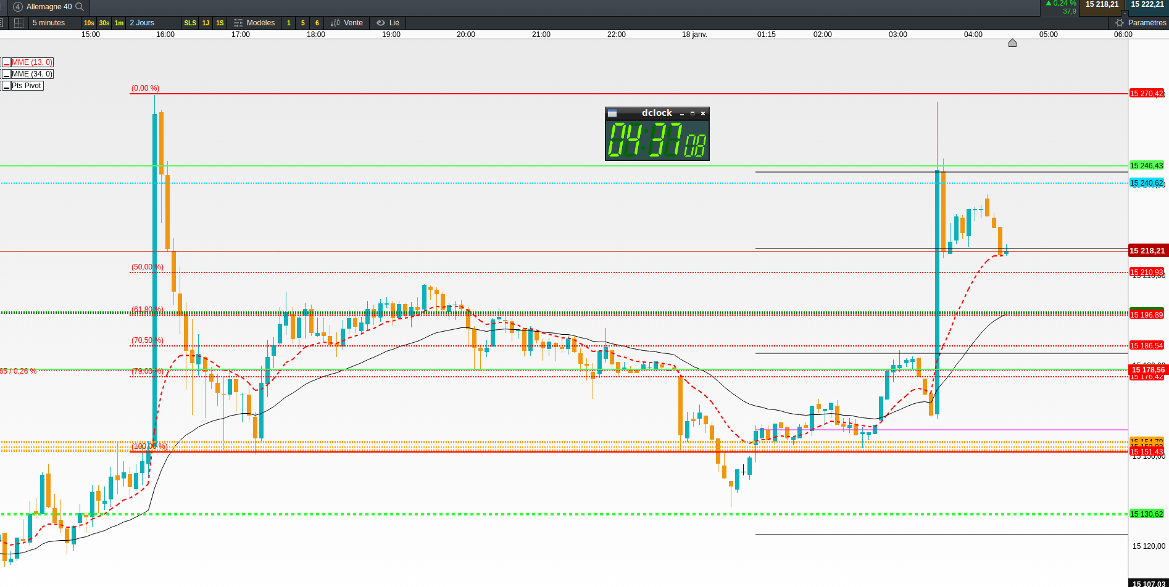Click the 15 186,54 price label
The height and width of the screenshot is (587, 1169).
pos(1146,346)
